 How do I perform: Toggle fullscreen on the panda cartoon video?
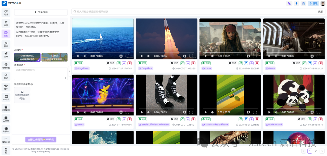pyautogui.click(x=318, y=112)
